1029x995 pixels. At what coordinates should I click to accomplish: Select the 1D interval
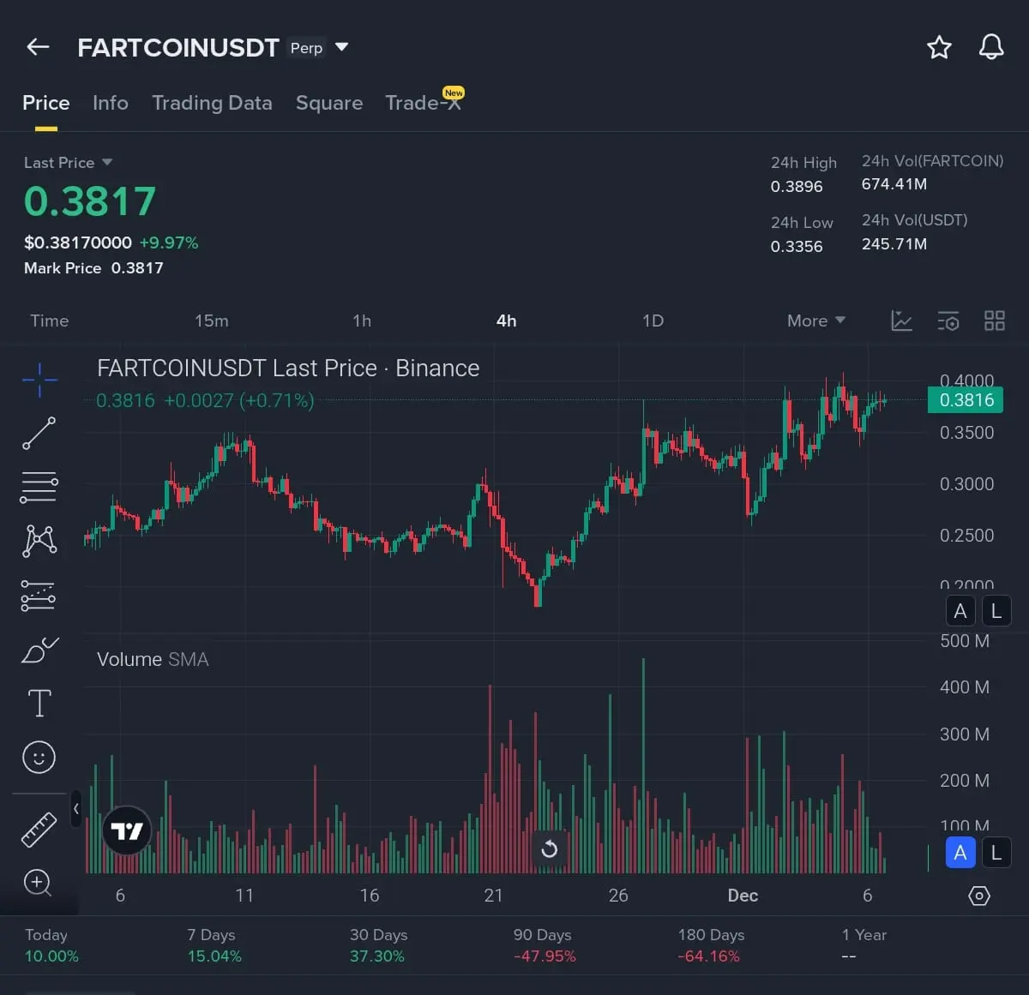click(x=653, y=321)
